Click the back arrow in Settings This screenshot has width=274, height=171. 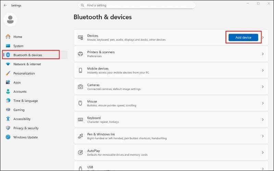pyautogui.click(x=5, y=5)
